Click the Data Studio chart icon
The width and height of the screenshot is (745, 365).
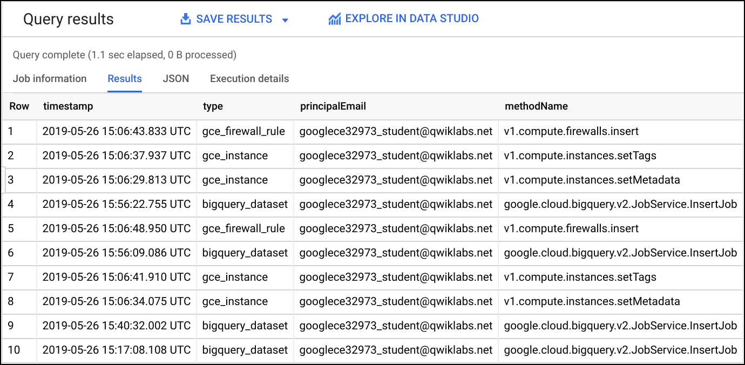[x=335, y=19]
